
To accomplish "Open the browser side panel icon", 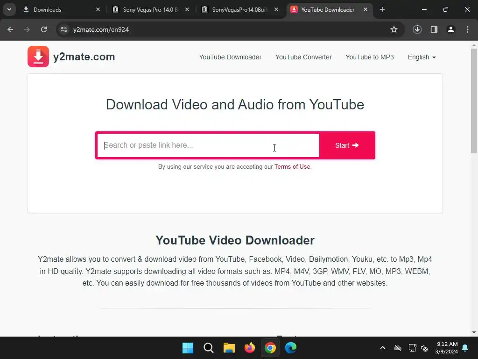I will 434,29.
